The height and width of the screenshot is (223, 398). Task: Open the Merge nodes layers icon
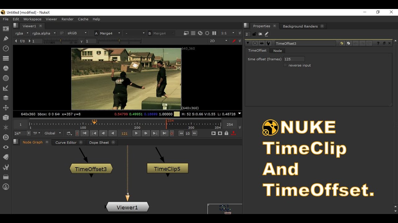click(6, 98)
